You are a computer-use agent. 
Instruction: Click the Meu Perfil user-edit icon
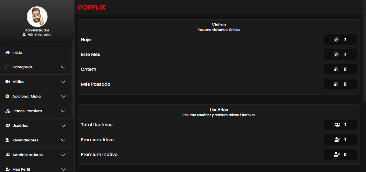click(x=7, y=170)
